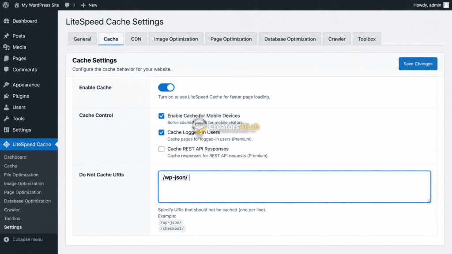Viewport: 452px width, 254px height.
Task: Click the textarea resize handle corner
Action: click(x=429, y=201)
